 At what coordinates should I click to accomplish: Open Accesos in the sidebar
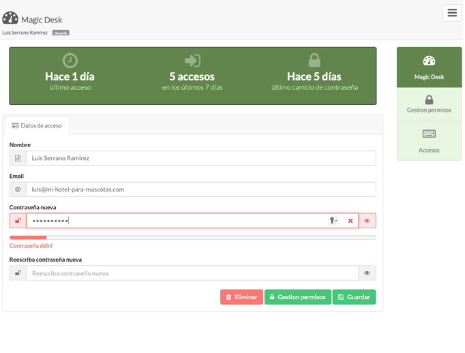(x=429, y=141)
